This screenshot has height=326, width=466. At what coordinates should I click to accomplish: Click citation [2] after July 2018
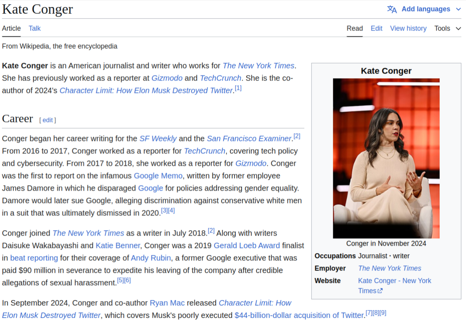pyautogui.click(x=211, y=231)
